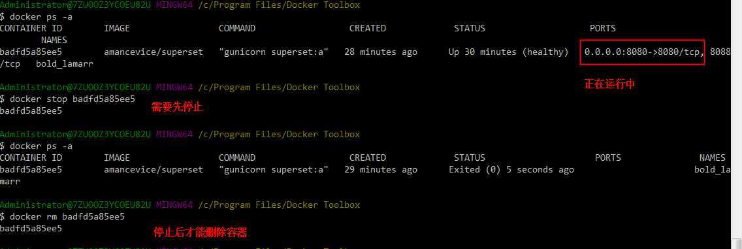Click the wrapped 'marr' text on its own line
The width and height of the screenshot is (742, 249).
(x=10, y=182)
